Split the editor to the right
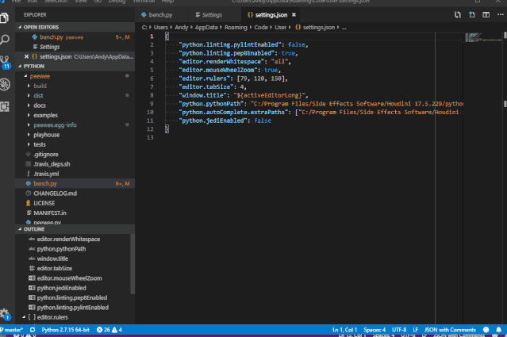This screenshot has height=337, width=507. (486, 15)
